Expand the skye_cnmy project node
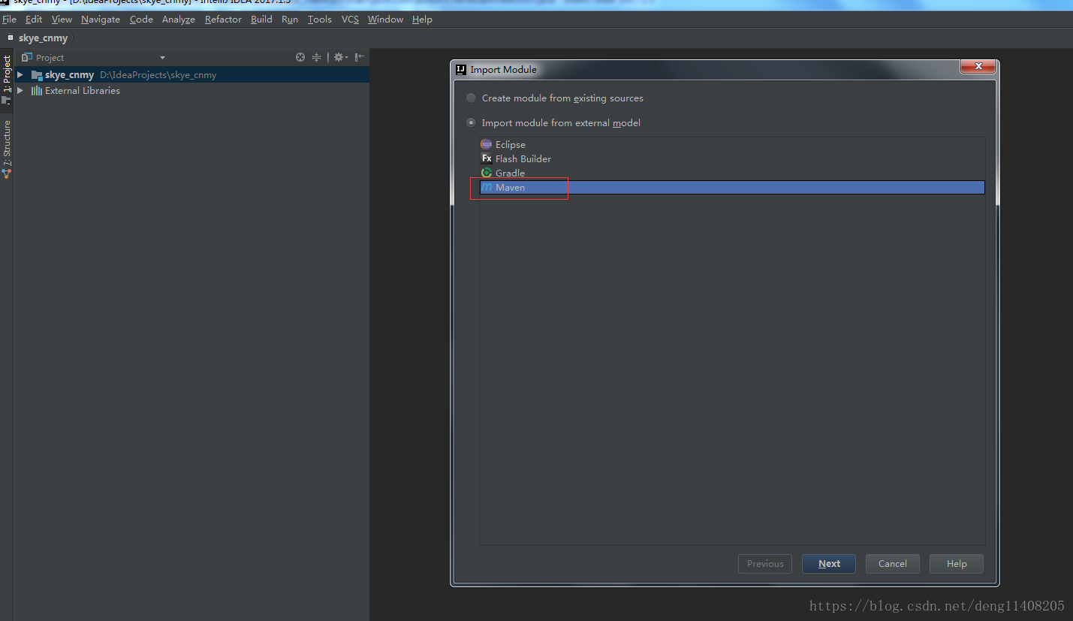This screenshot has width=1073, height=621. point(20,75)
